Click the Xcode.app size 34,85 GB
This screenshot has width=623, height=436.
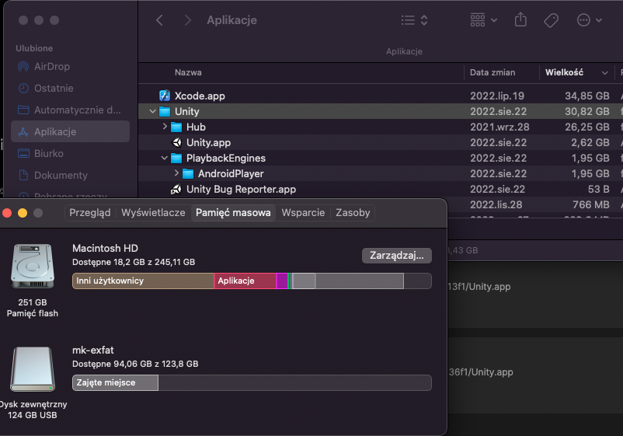pyautogui.click(x=586, y=96)
